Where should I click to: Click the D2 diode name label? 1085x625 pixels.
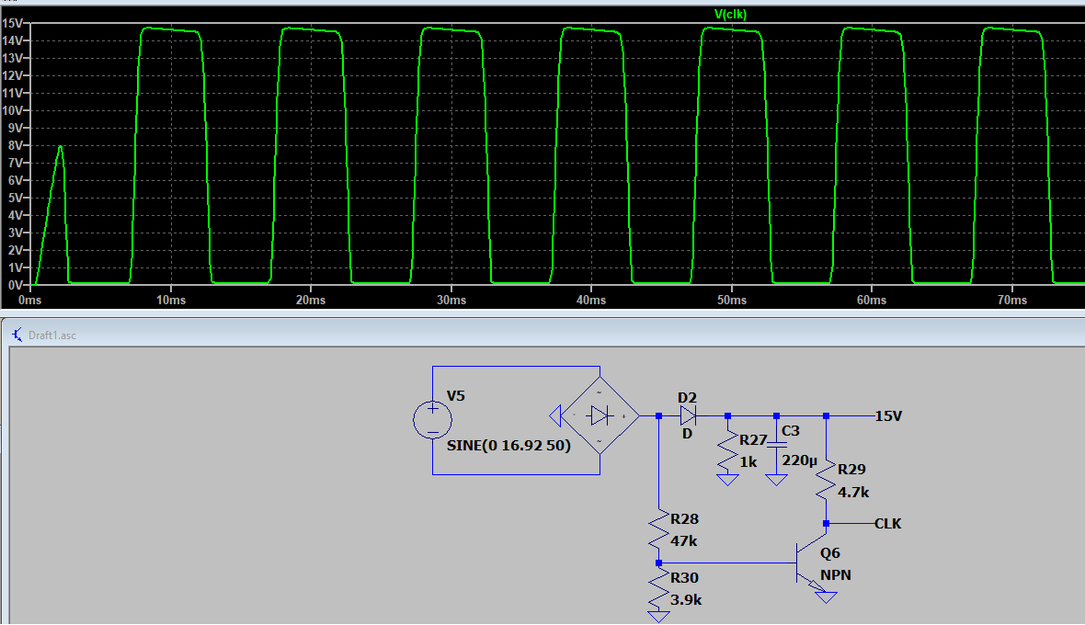(687, 398)
